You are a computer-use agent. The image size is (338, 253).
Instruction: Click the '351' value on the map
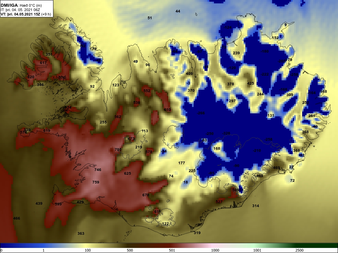(49, 54)
